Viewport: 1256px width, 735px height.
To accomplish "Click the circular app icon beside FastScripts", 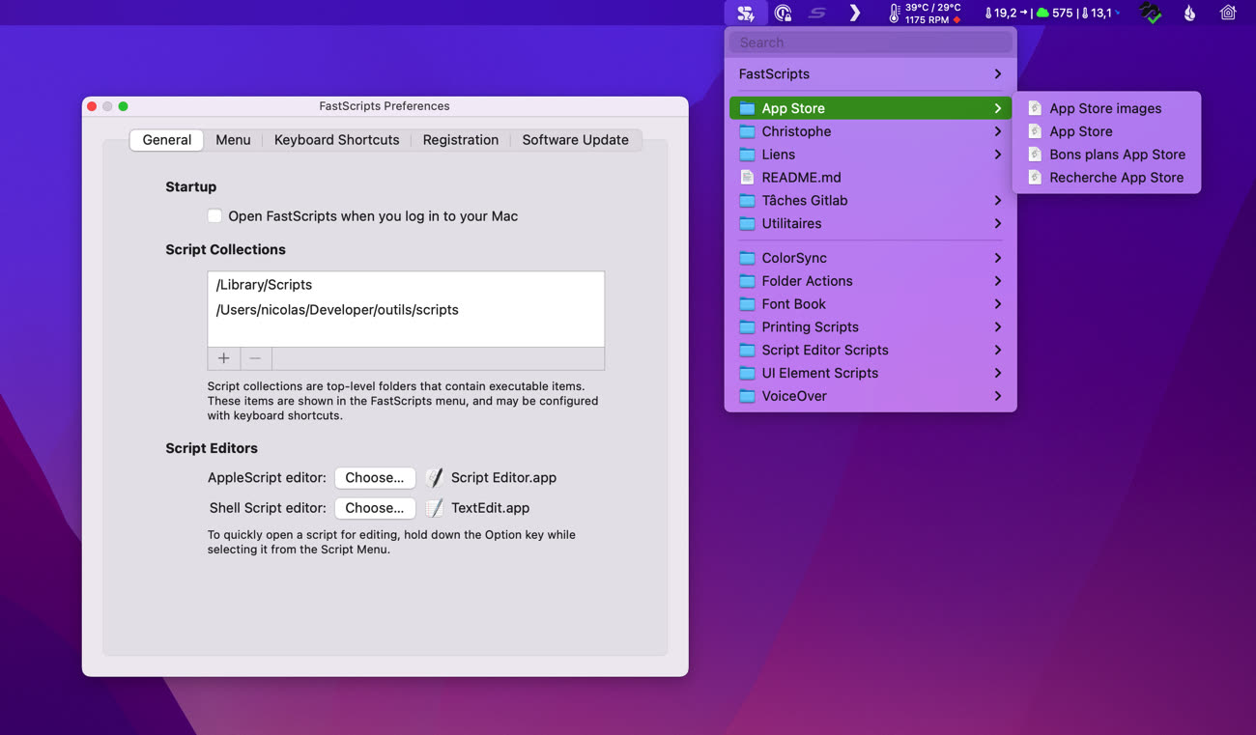I will [x=784, y=13].
